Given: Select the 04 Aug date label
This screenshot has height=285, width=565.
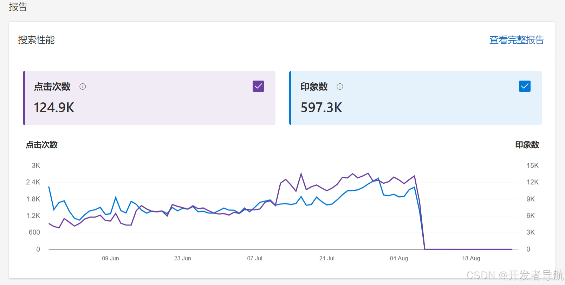Looking at the screenshot, I should coord(399,258).
